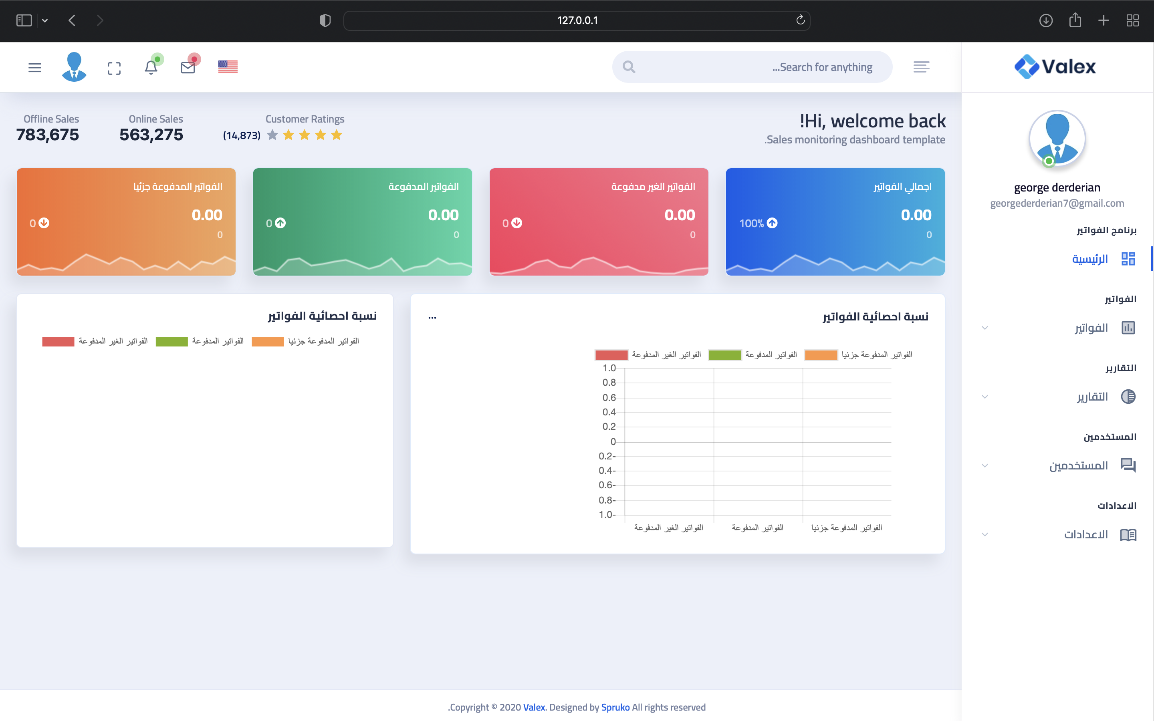Click the Valex logo
This screenshot has width=1154, height=721.
click(1055, 66)
